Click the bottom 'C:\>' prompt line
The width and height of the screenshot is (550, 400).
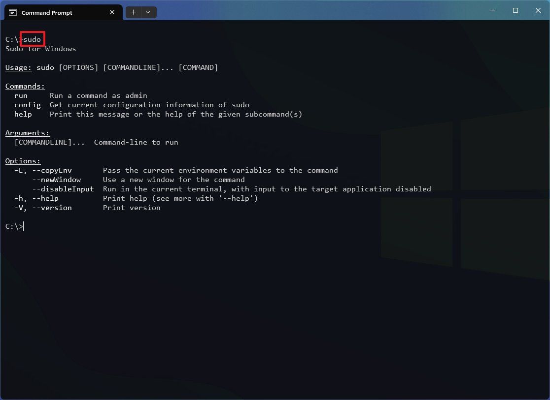(x=14, y=227)
